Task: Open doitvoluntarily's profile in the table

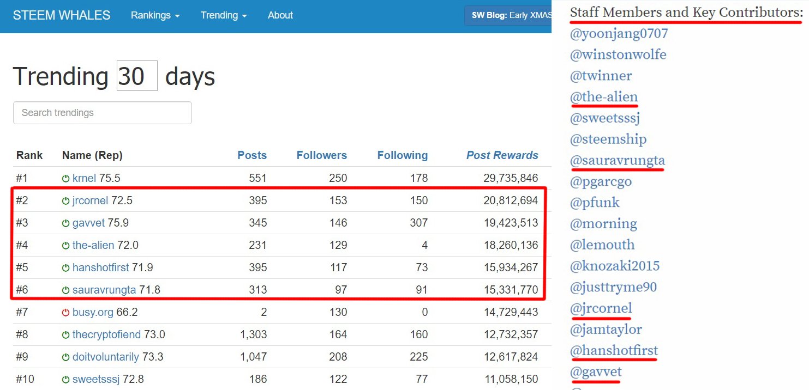Action: pyautogui.click(x=106, y=357)
